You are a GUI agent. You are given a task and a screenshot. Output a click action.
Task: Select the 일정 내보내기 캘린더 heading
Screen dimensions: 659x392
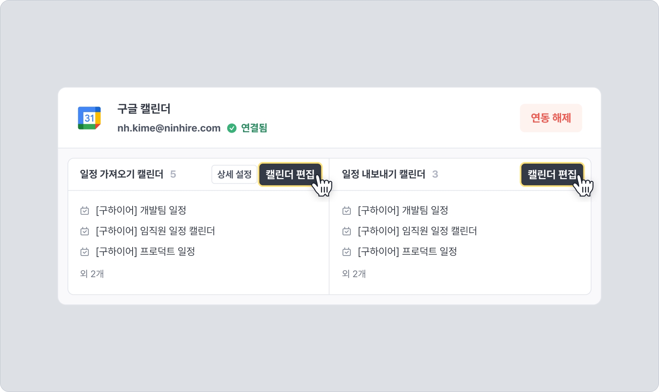point(384,174)
